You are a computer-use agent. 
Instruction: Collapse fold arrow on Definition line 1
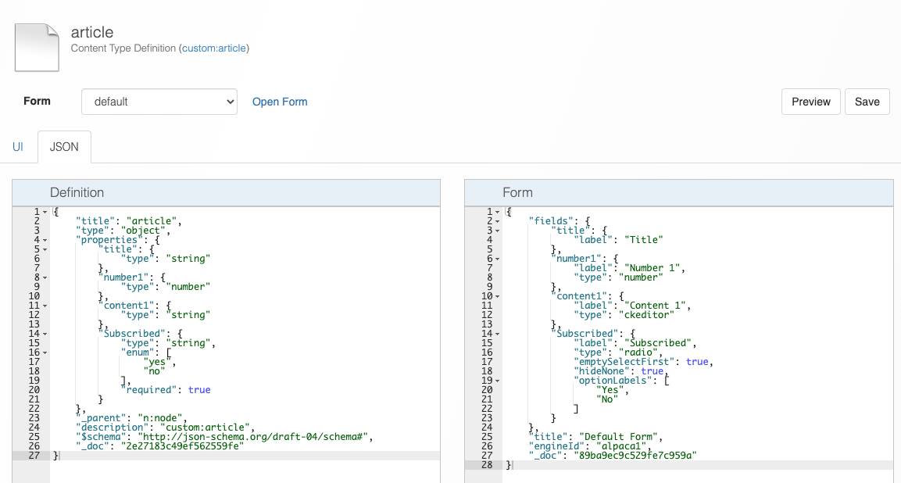click(45, 212)
